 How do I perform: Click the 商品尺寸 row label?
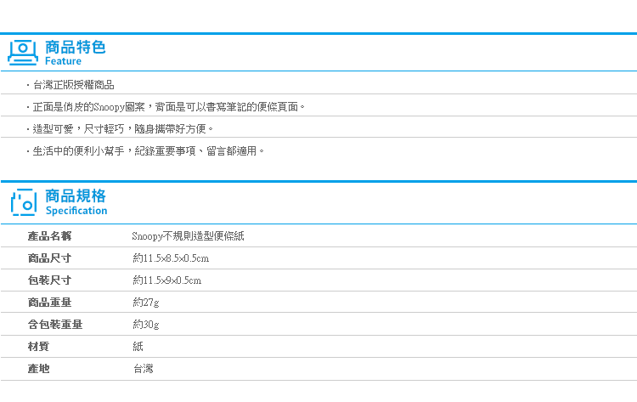(49, 258)
